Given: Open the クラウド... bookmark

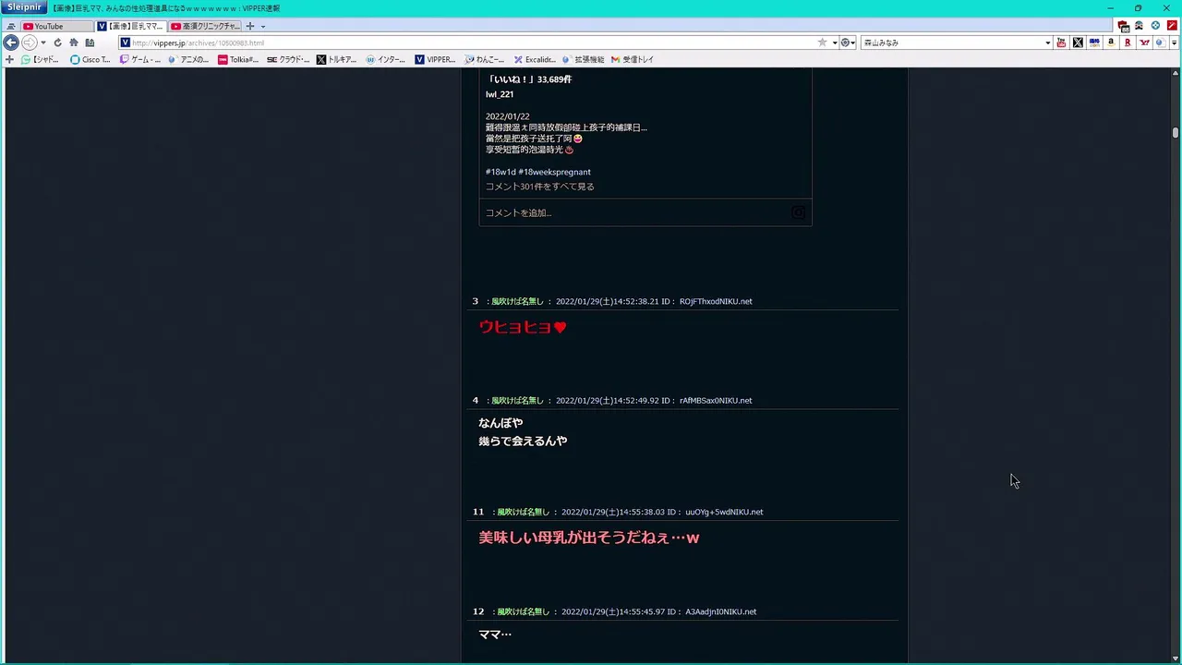Looking at the screenshot, I should (288, 59).
